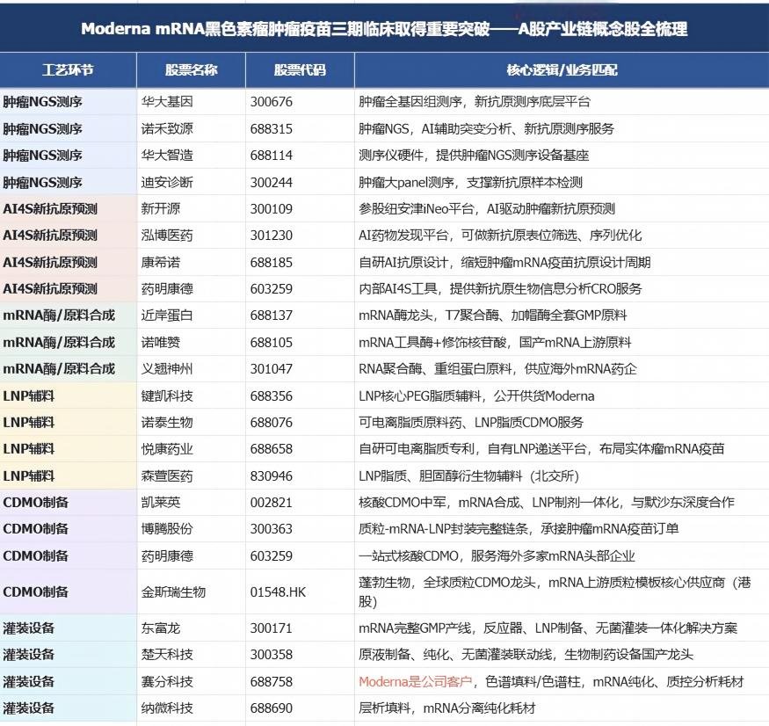Click description mentioning 与默沙东深度合作
769x726 pixels.
(x=547, y=503)
